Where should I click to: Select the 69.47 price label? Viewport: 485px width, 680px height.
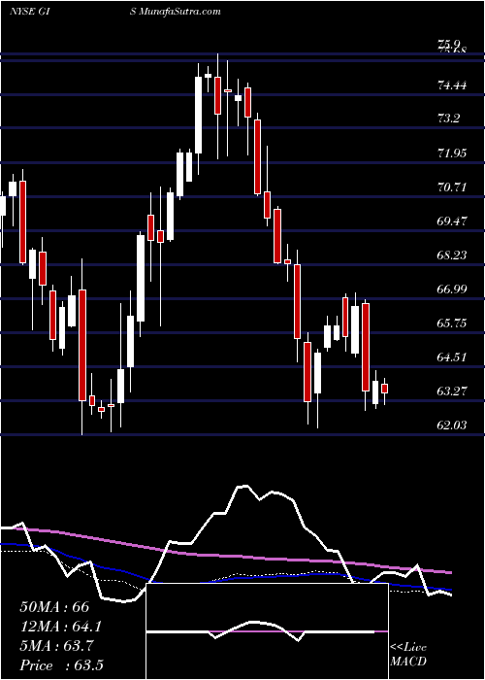(452, 221)
